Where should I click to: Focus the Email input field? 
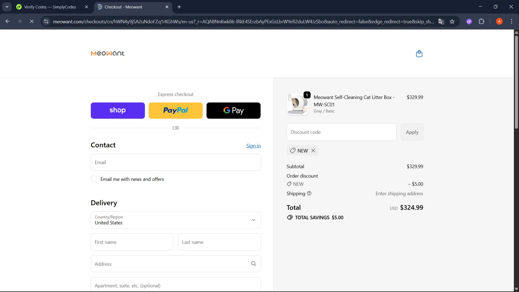tap(176, 162)
